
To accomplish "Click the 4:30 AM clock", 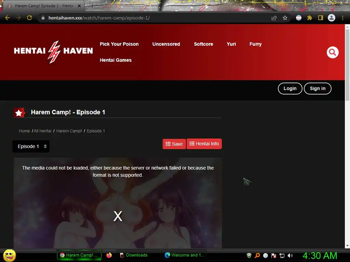I will tap(320, 256).
